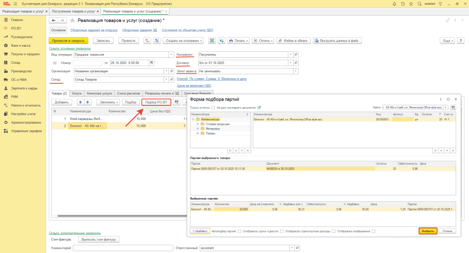Uncheck На дату последнего документа checkbox

pyautogui.click(x=259, y=108)
